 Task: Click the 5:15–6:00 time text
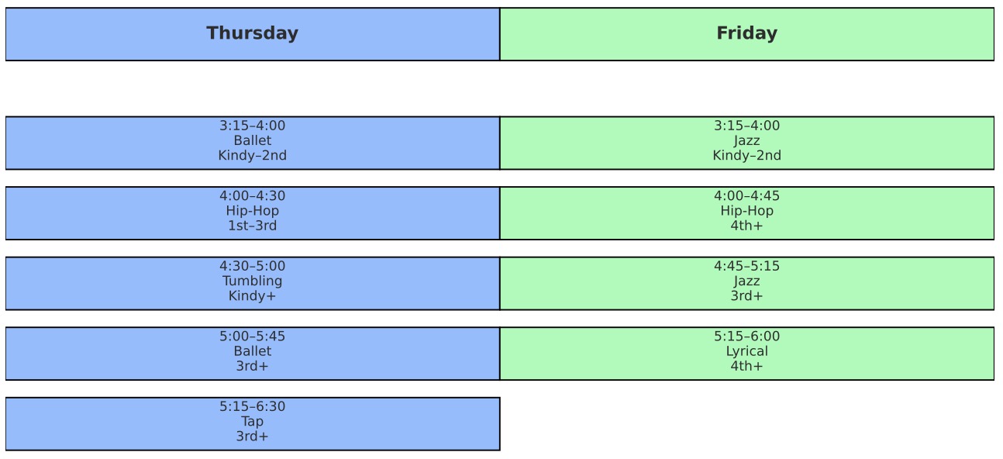[x=746, y=336]
